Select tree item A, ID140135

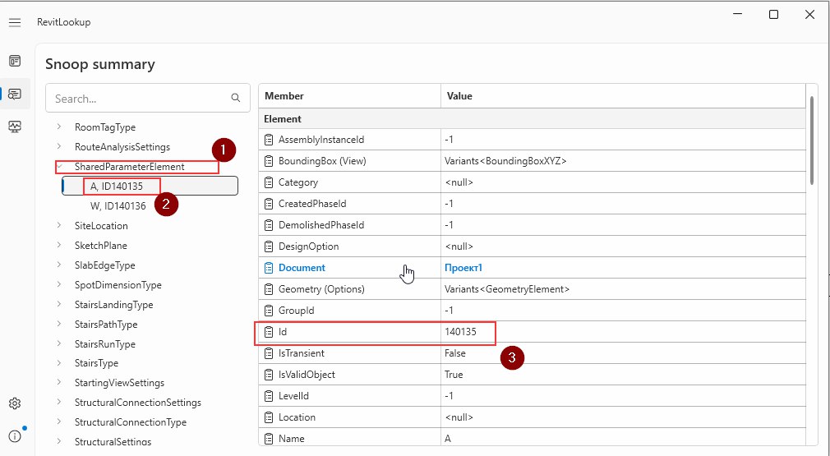(x=150, y=187)
